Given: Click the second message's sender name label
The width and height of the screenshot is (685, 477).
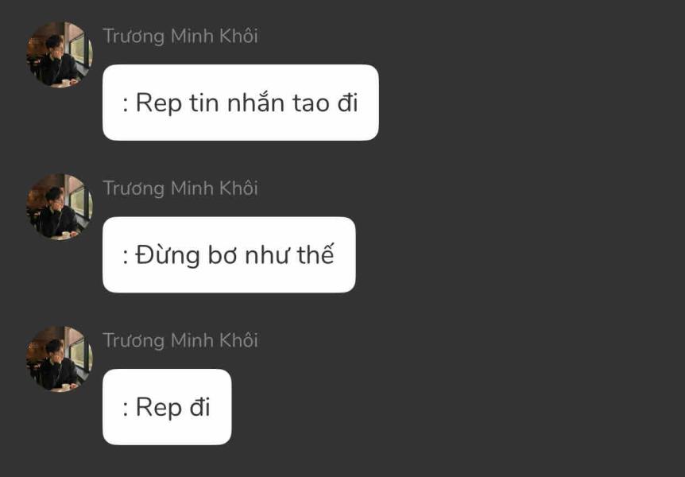Looking at the screenshot, I should 180,188.
